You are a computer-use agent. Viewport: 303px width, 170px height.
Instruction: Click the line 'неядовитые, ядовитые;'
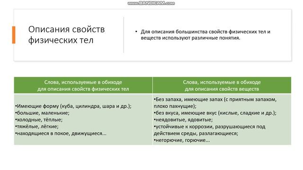click(x=183, y=119)
